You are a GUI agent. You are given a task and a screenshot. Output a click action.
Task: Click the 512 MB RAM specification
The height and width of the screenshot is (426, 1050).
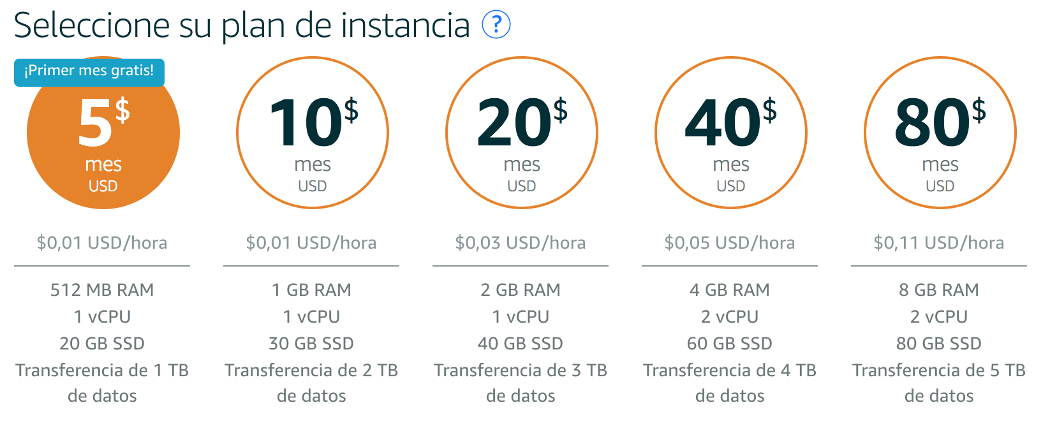pyautogui.click(x=102, y=290)
